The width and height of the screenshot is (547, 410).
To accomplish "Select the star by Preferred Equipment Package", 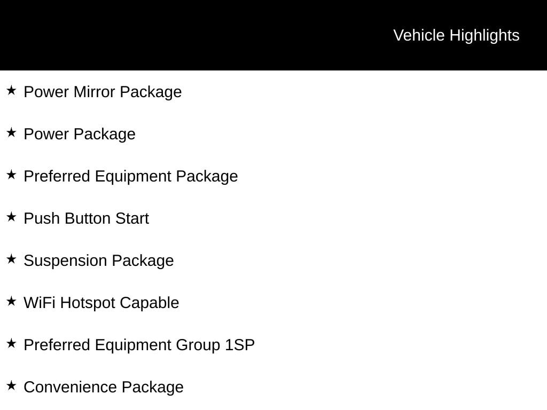I will pyautogui.click(x=11, y=175).
